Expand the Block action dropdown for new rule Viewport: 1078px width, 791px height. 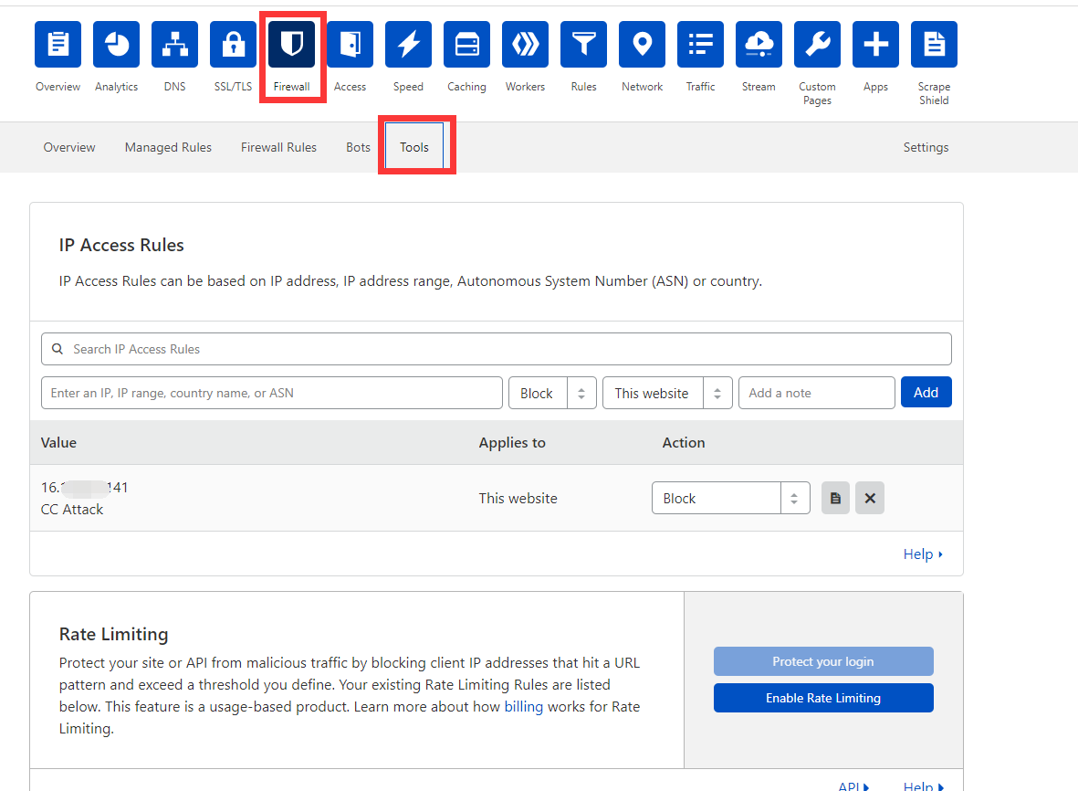tap(552, 393)
